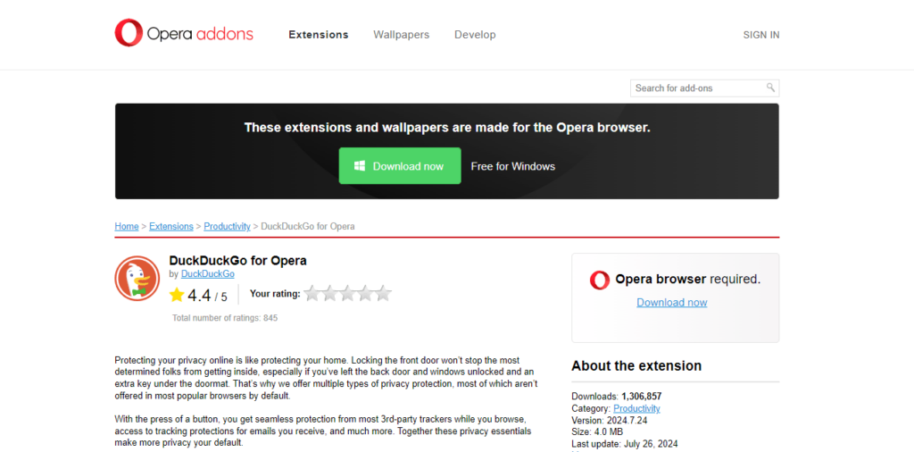Click the Downloads: 1,306,857 entry
The image size is (914, 452).
pos(617,397)
